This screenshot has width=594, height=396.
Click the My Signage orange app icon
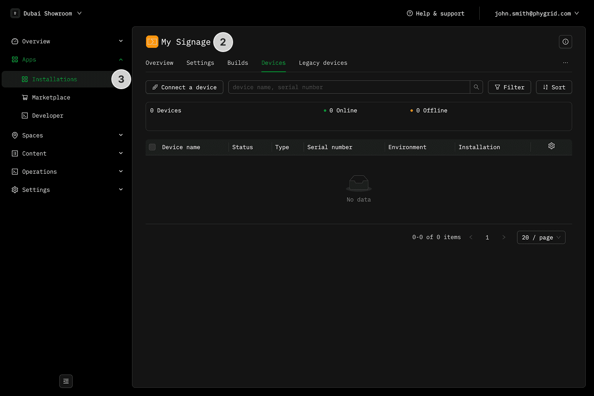(x=152, y=42)
